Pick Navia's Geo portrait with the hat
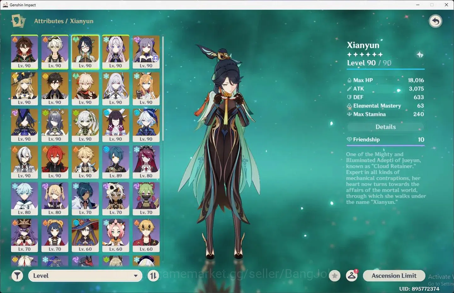 (25, 89)
